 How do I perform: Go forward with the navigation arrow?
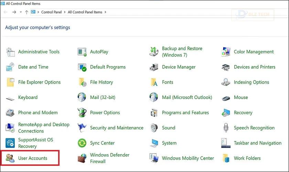(x=14, y=12)
